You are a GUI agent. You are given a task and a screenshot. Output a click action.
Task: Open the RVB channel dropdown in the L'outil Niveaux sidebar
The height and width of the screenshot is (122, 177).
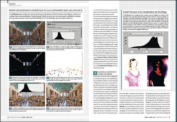tap(139, 34)
